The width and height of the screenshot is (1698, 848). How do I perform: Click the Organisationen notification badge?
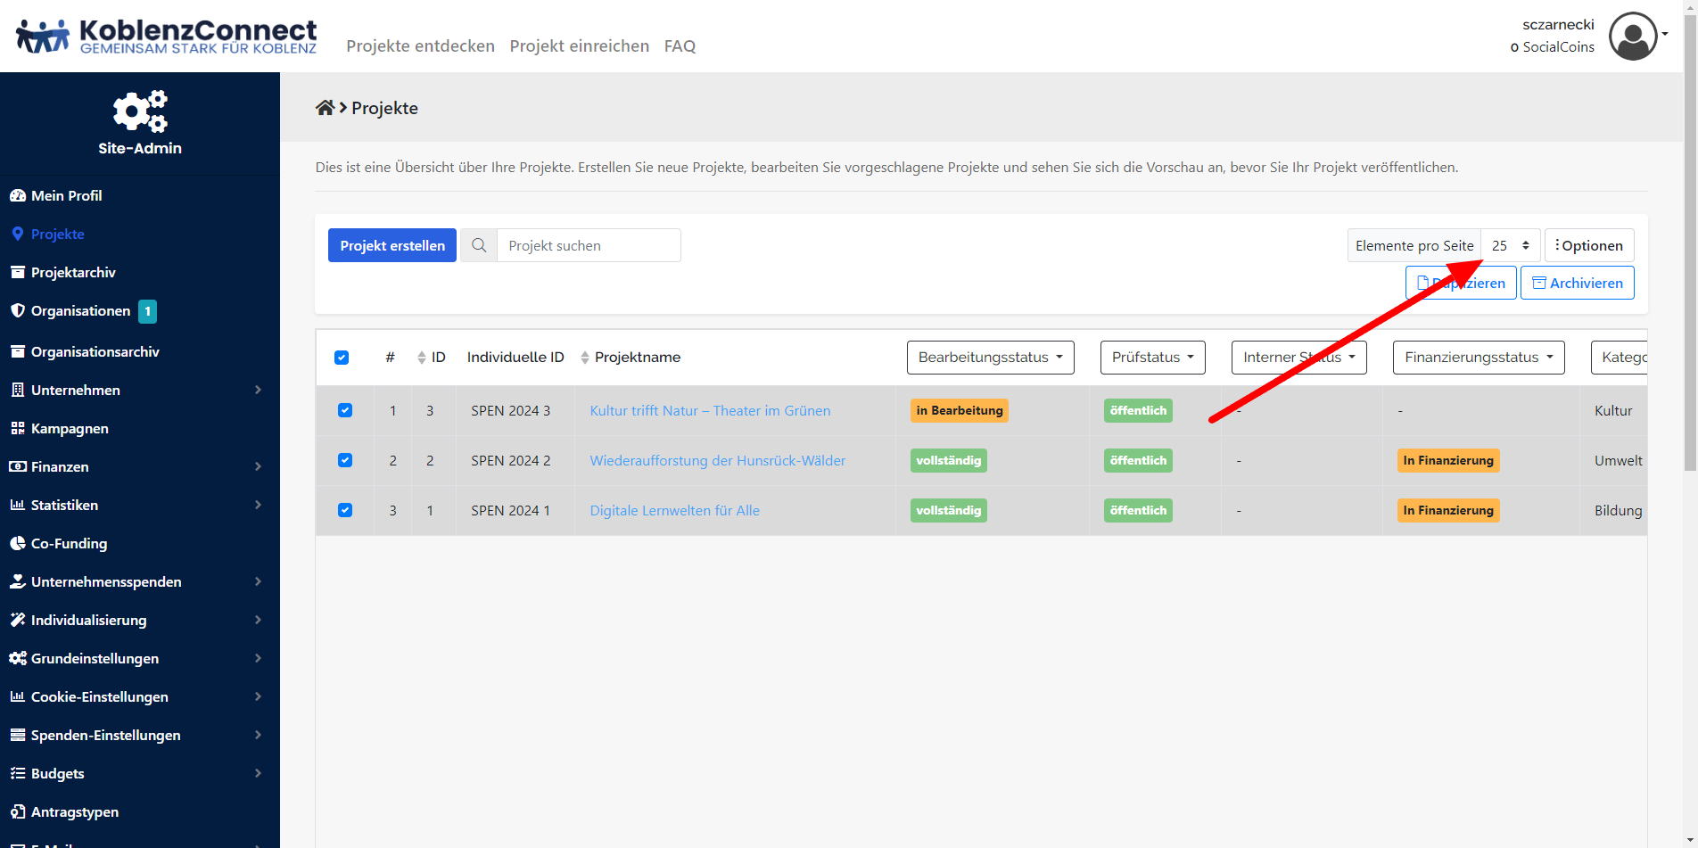click(147, 311)
